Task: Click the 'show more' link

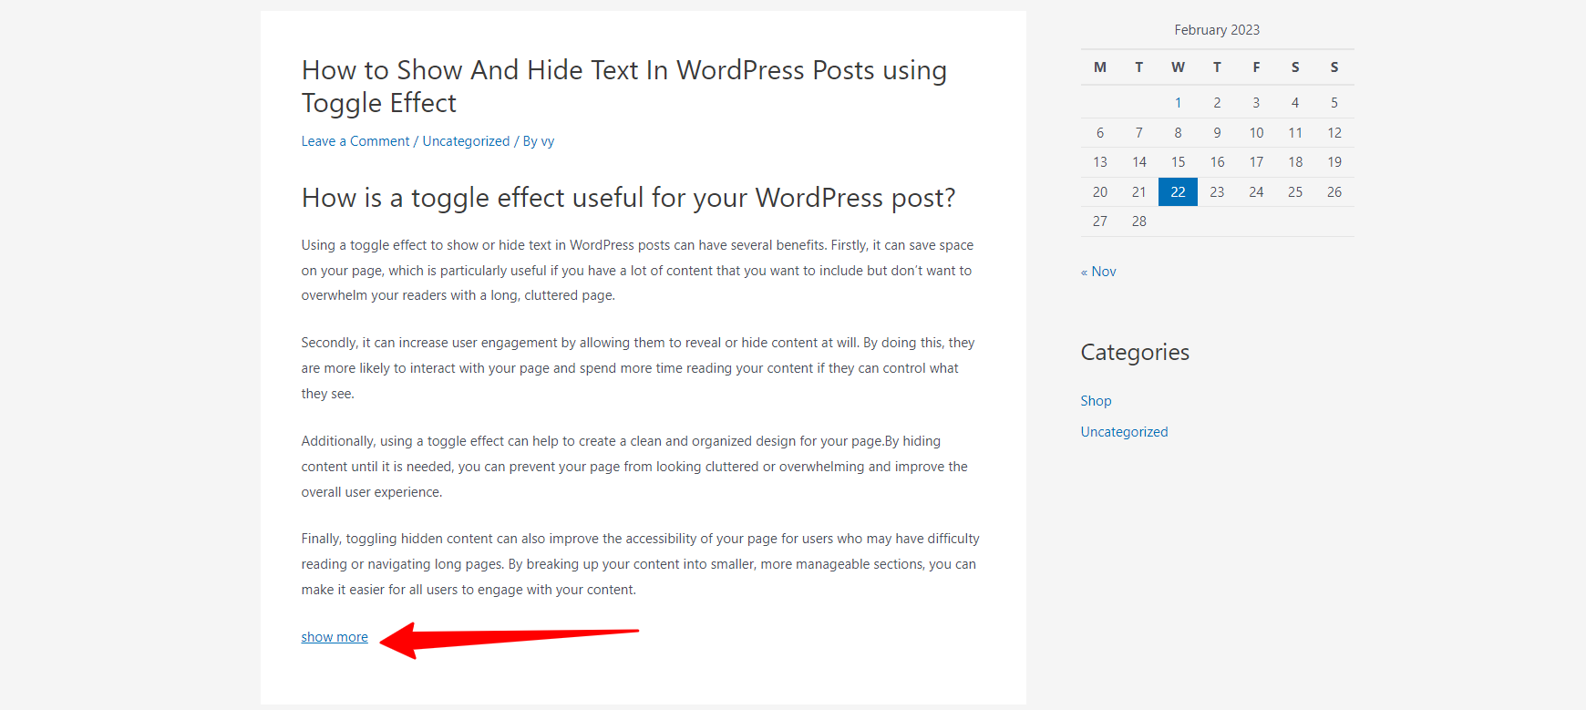Action: (x=335, y=637)
